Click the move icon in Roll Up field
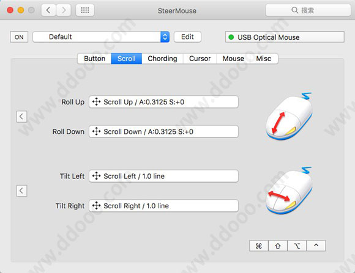Viewport: 355px width, 273px height. click(x=97, y=102)
